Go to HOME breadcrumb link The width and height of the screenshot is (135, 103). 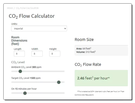click(x=10, y=8)
